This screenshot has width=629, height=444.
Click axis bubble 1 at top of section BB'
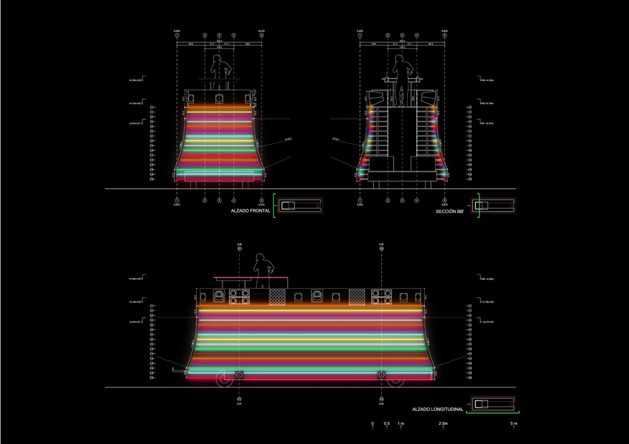click(x=360, y=36)
